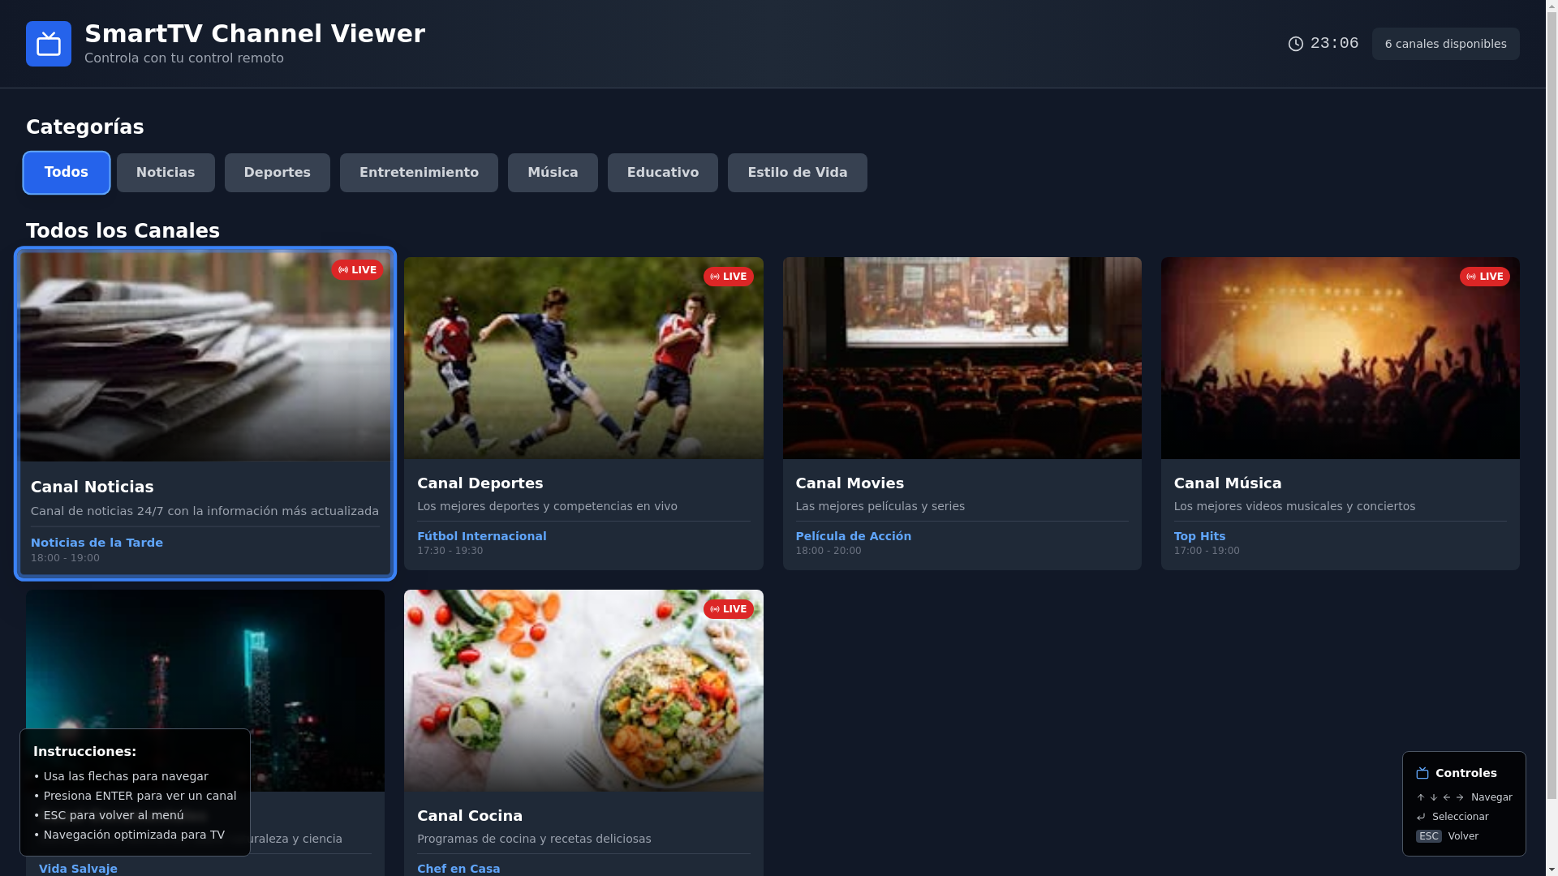
Task: Click the 17:00 - 19:00 schedule time
Action: [x=1207, y=551]
